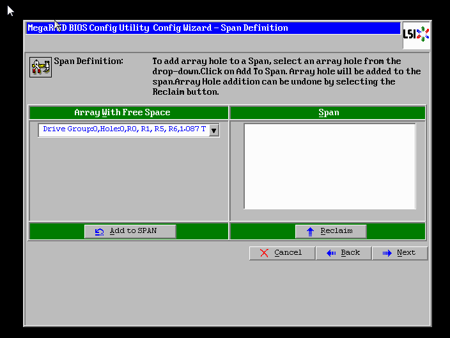This screenshot has width=450, height=338.
Task: Click the Span Definition: label
Action: 88,61
